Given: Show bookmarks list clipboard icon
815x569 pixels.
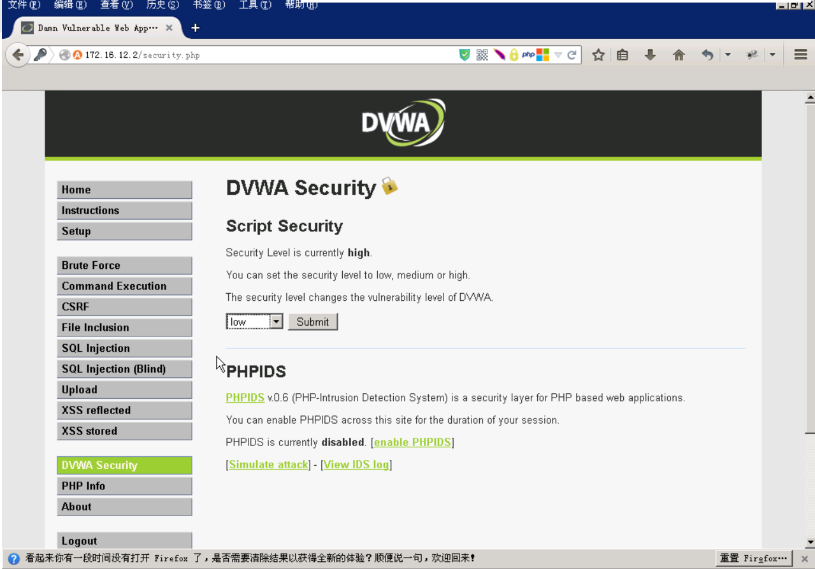Looking at the screenshot, I should tap(623, 55).
